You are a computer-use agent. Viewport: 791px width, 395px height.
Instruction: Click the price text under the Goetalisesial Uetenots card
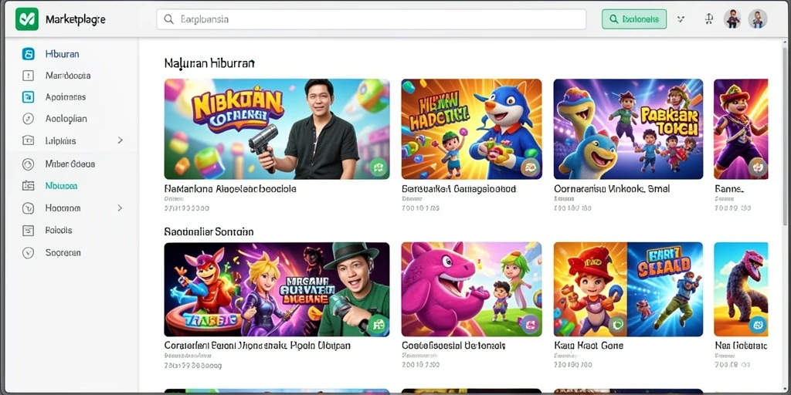(421, 364)
